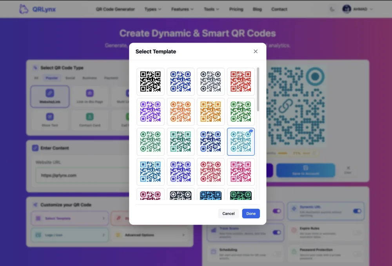Click the QRLynx logo icon
The image size is (392, 266).
click(23, 9)
